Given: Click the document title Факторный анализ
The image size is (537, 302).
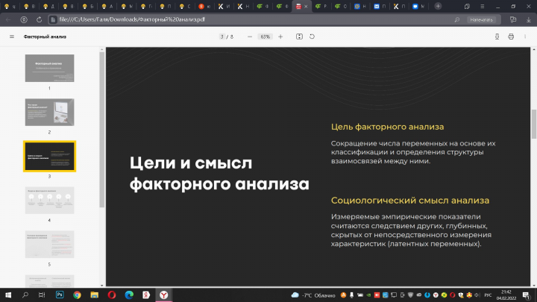Looking at the screenshot, I should pyautogui.click(x=45, y=37).
